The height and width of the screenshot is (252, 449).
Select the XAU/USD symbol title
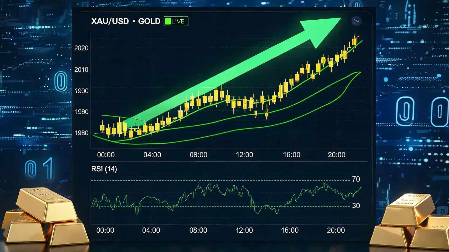[x=110, y=21]
